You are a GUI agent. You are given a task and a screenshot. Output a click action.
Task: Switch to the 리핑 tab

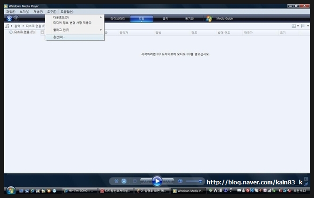(x=141, y=19)
